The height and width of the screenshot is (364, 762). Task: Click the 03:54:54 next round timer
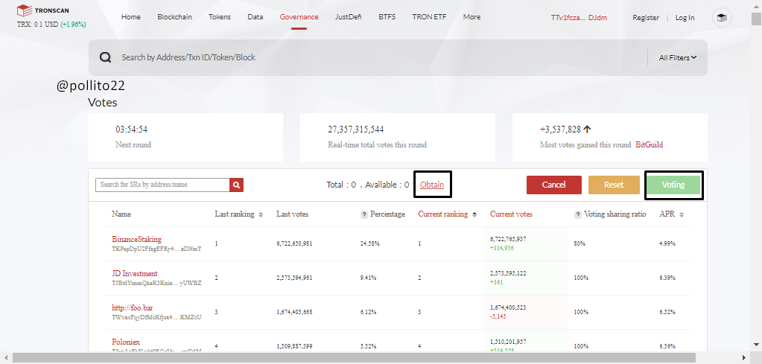(131, 130)
